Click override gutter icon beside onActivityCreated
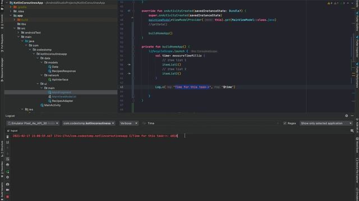359x201 pixels. click(129, 11)
